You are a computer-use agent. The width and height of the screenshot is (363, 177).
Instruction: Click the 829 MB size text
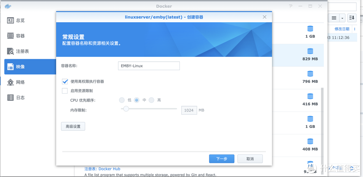tap(310, 59)
